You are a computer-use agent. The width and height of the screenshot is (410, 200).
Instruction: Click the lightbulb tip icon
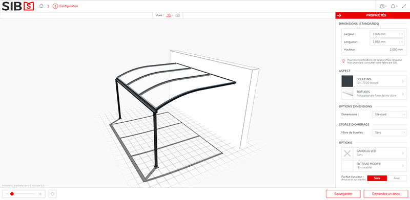click(x=343, y=61)
